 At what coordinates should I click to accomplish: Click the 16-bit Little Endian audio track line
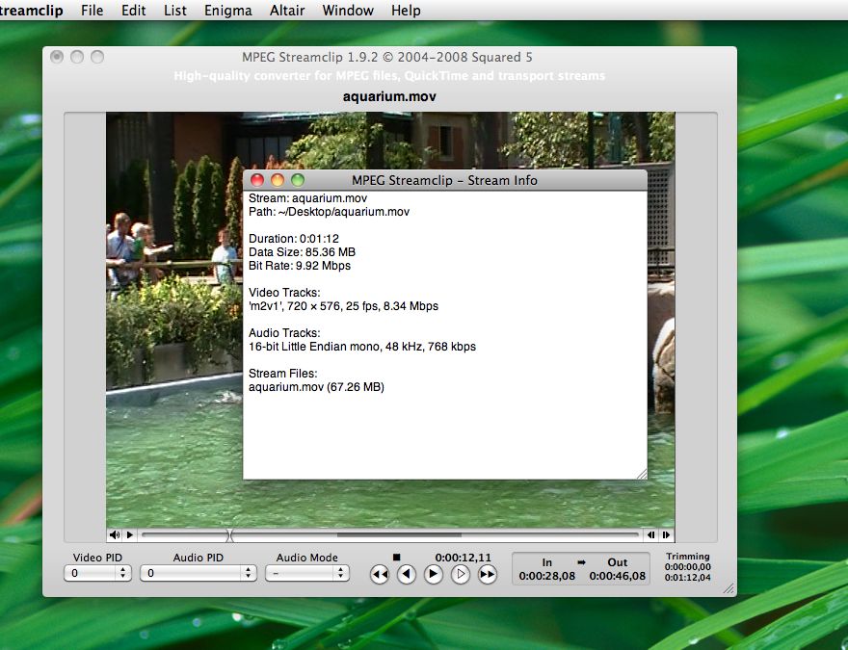[362, 347]
